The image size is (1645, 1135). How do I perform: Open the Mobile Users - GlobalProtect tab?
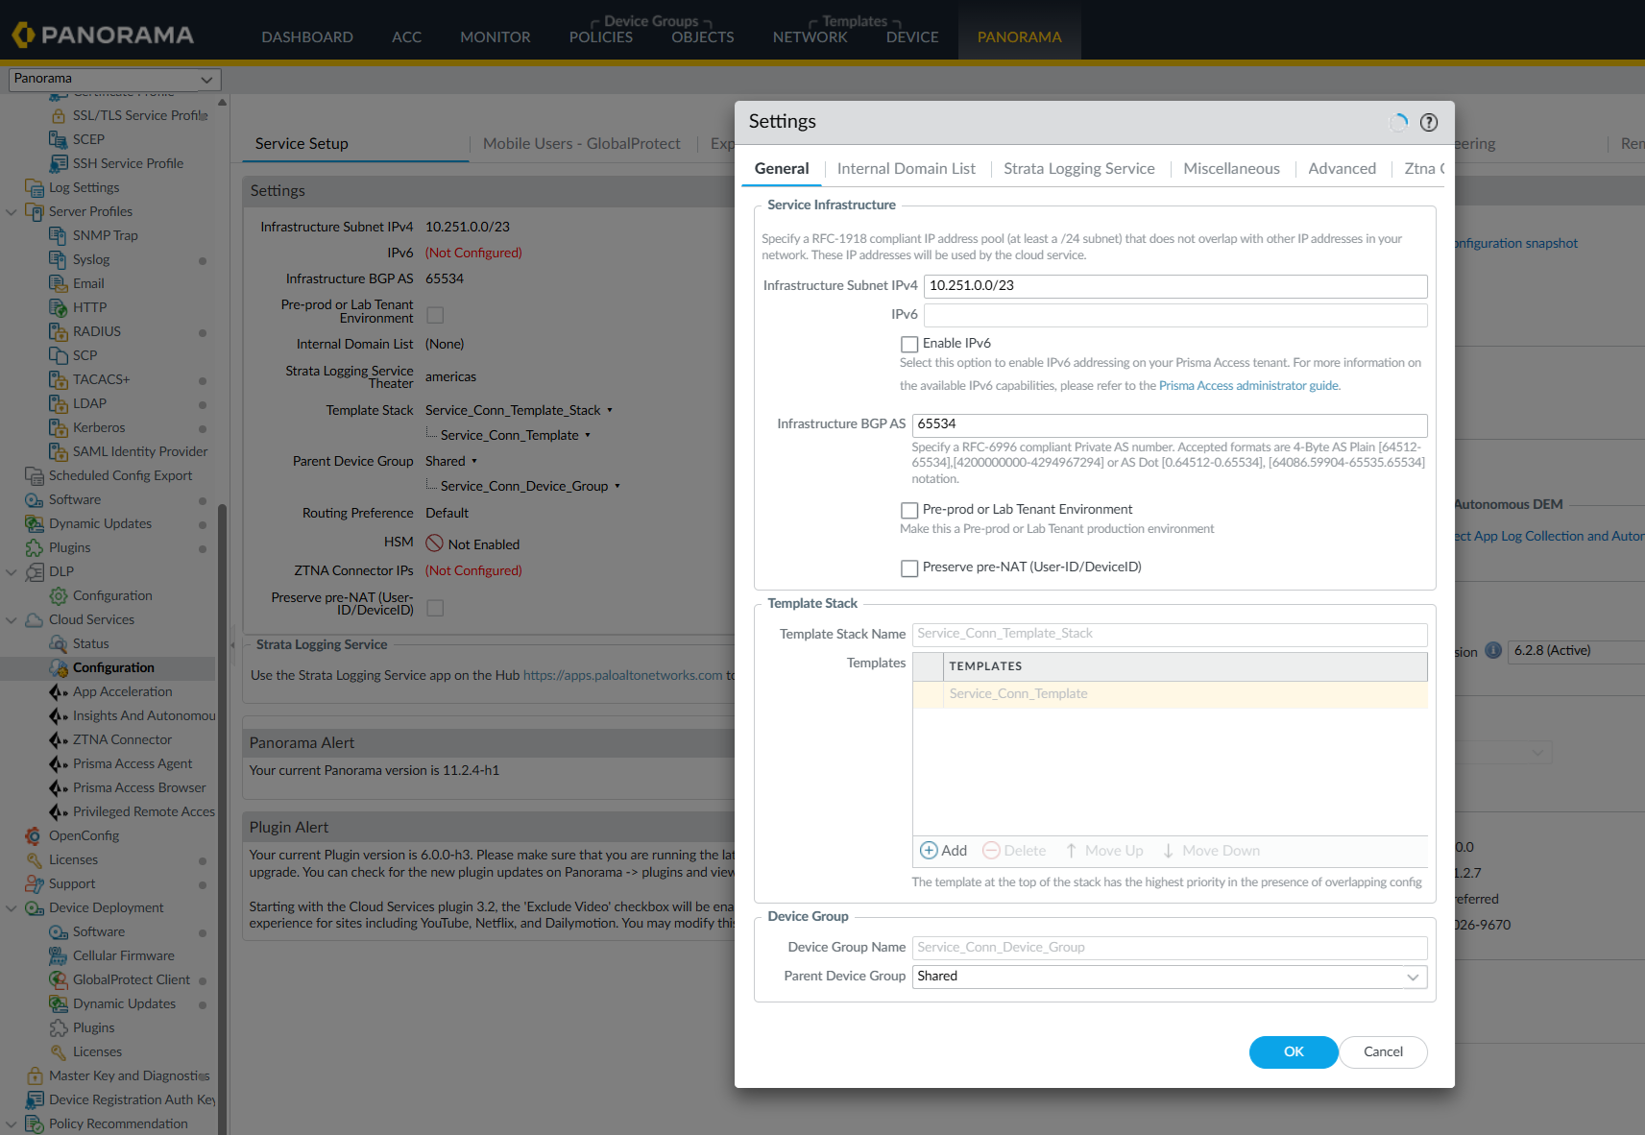pos(581,144)
